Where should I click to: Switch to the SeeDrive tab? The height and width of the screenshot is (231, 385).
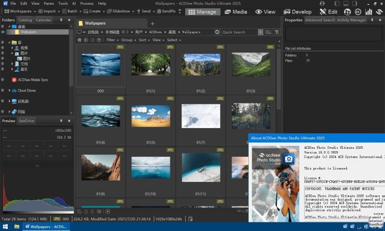26,121
